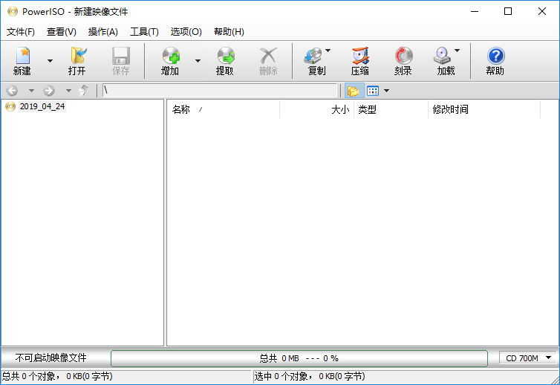
Task: Open an image with 打开 icon
Action: click(x=77, y=60)
